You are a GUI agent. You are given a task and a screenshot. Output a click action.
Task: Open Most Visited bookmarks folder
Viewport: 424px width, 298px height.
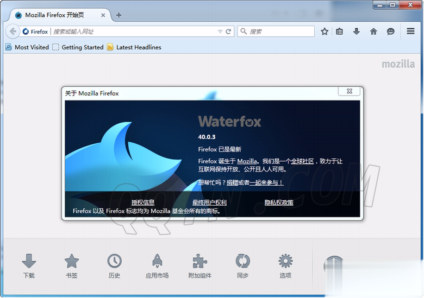click(x=27, y=47)
